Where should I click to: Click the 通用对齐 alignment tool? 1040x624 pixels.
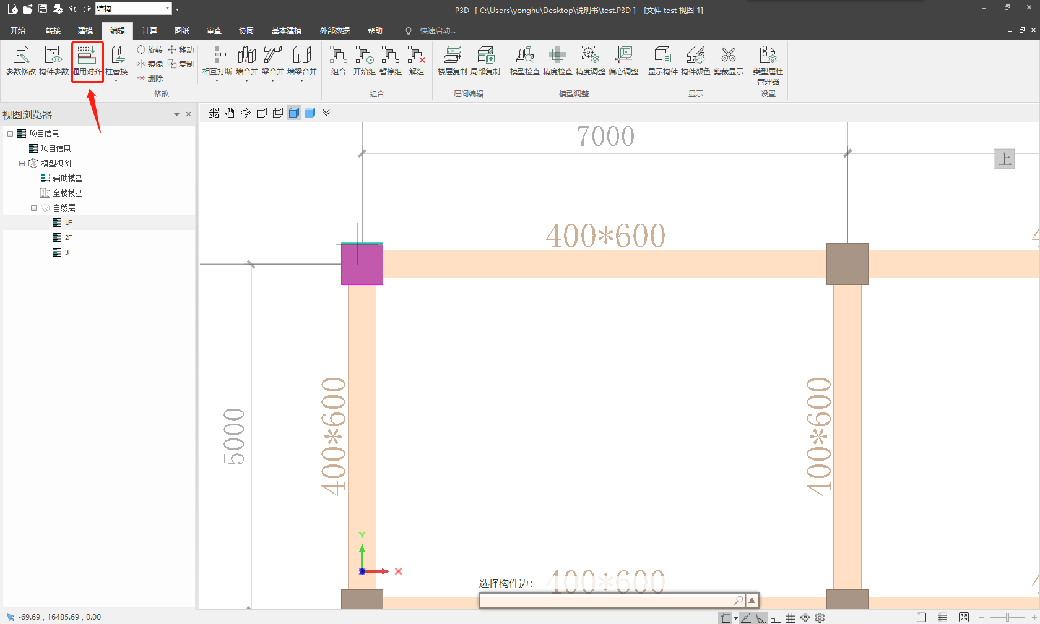[x=87, y=61]
